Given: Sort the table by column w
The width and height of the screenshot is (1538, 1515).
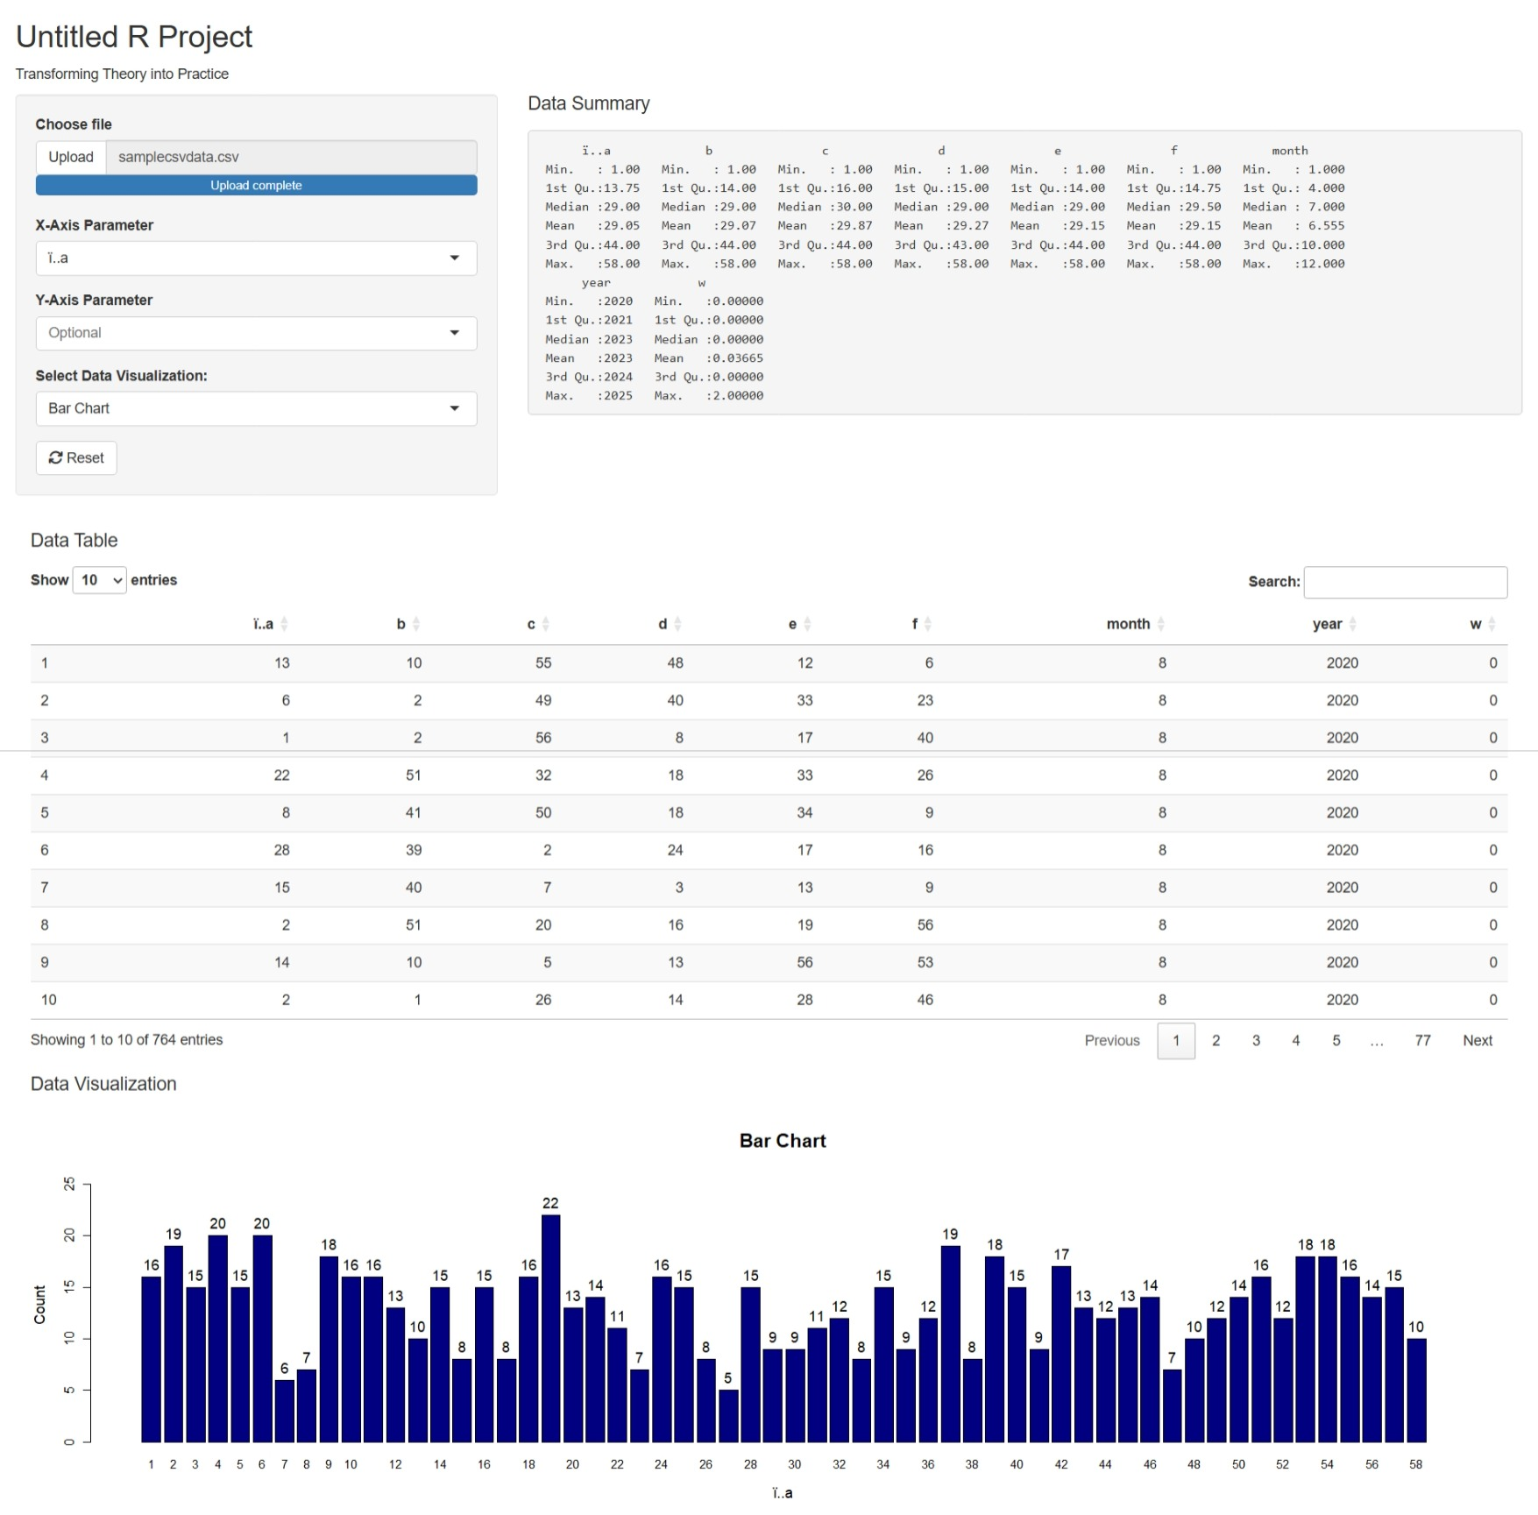Looking at the screenshot, I should (x=1483, y=624).
